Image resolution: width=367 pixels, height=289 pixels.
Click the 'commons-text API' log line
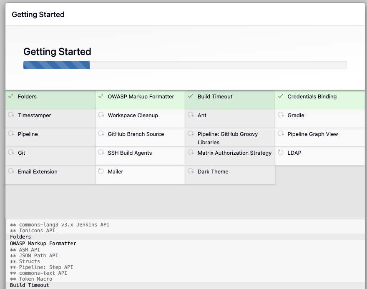click(x=38, y=273)
